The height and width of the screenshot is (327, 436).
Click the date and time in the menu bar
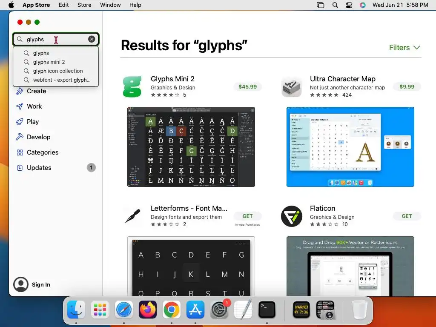tap(400, 5)
